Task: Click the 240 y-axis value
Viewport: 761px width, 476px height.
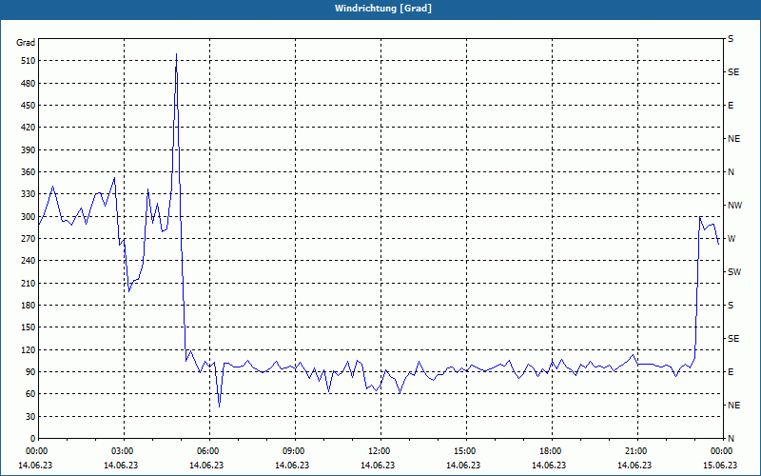Action: click(x=29, y=261)
